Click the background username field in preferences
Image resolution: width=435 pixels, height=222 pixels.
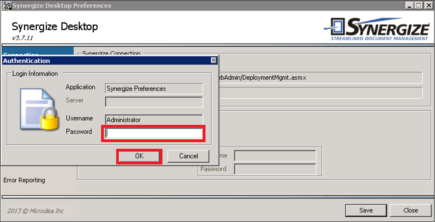point(275,156)
